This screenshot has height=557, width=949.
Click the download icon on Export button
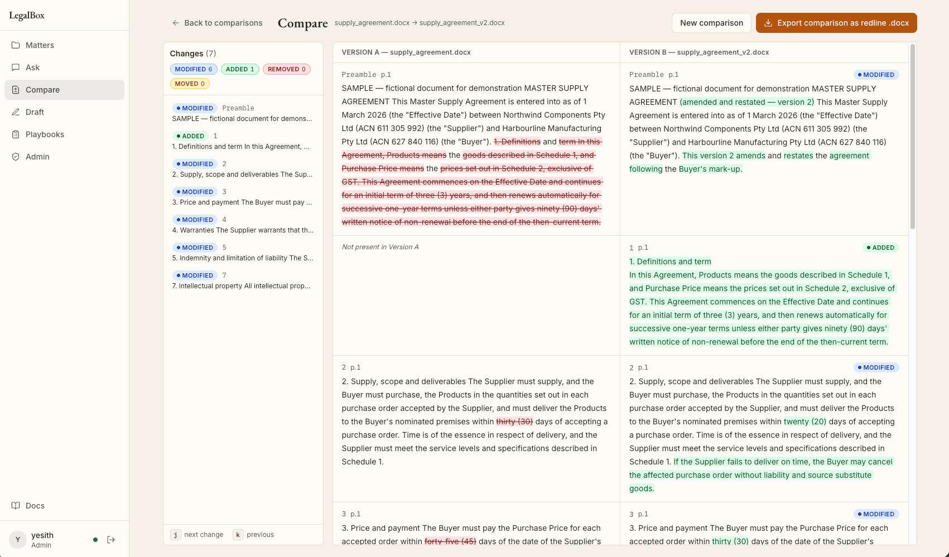point(768,23)
